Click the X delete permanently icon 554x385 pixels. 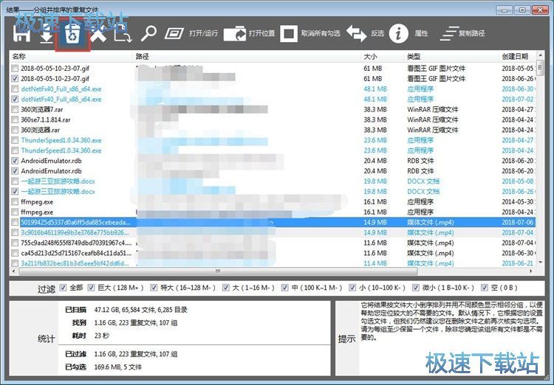(x=98, y=35)
